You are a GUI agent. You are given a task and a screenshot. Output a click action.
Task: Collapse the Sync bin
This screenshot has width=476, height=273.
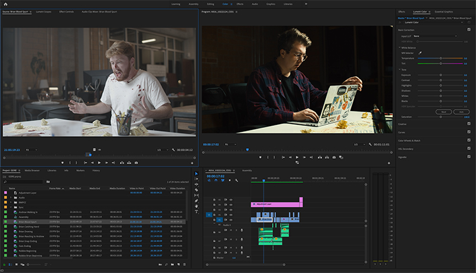[11, 207]
